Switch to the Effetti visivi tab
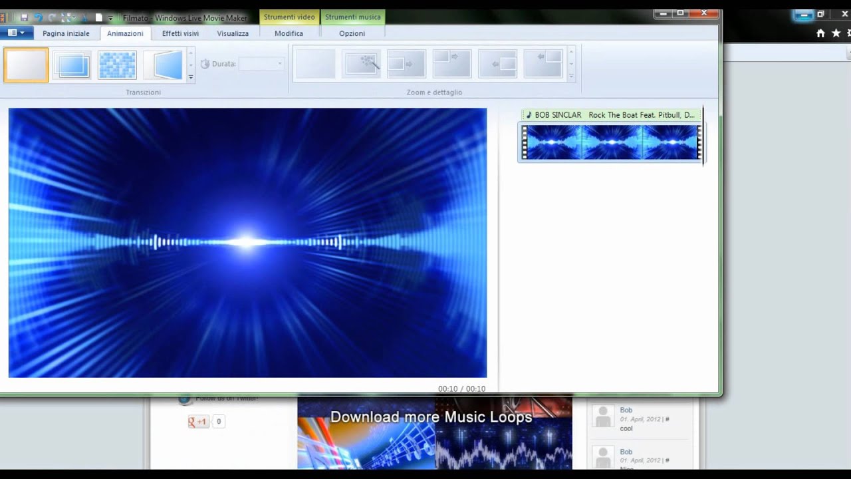 click(180, 33)
